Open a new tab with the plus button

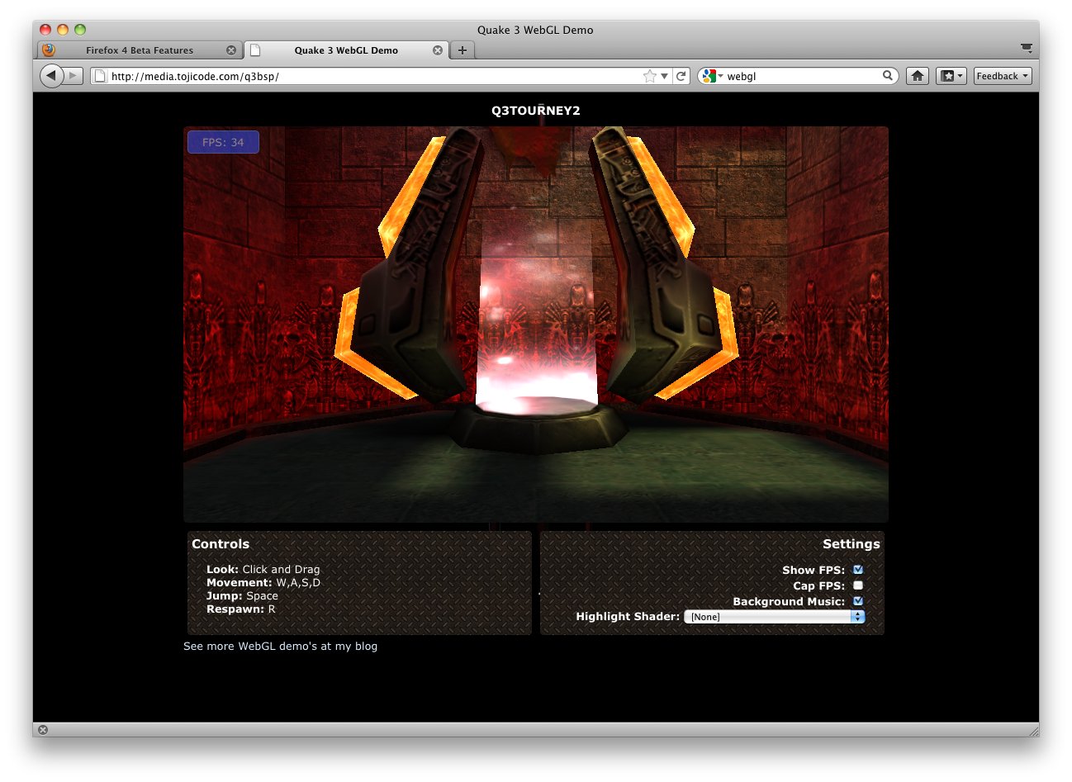(x=462, y=50)
